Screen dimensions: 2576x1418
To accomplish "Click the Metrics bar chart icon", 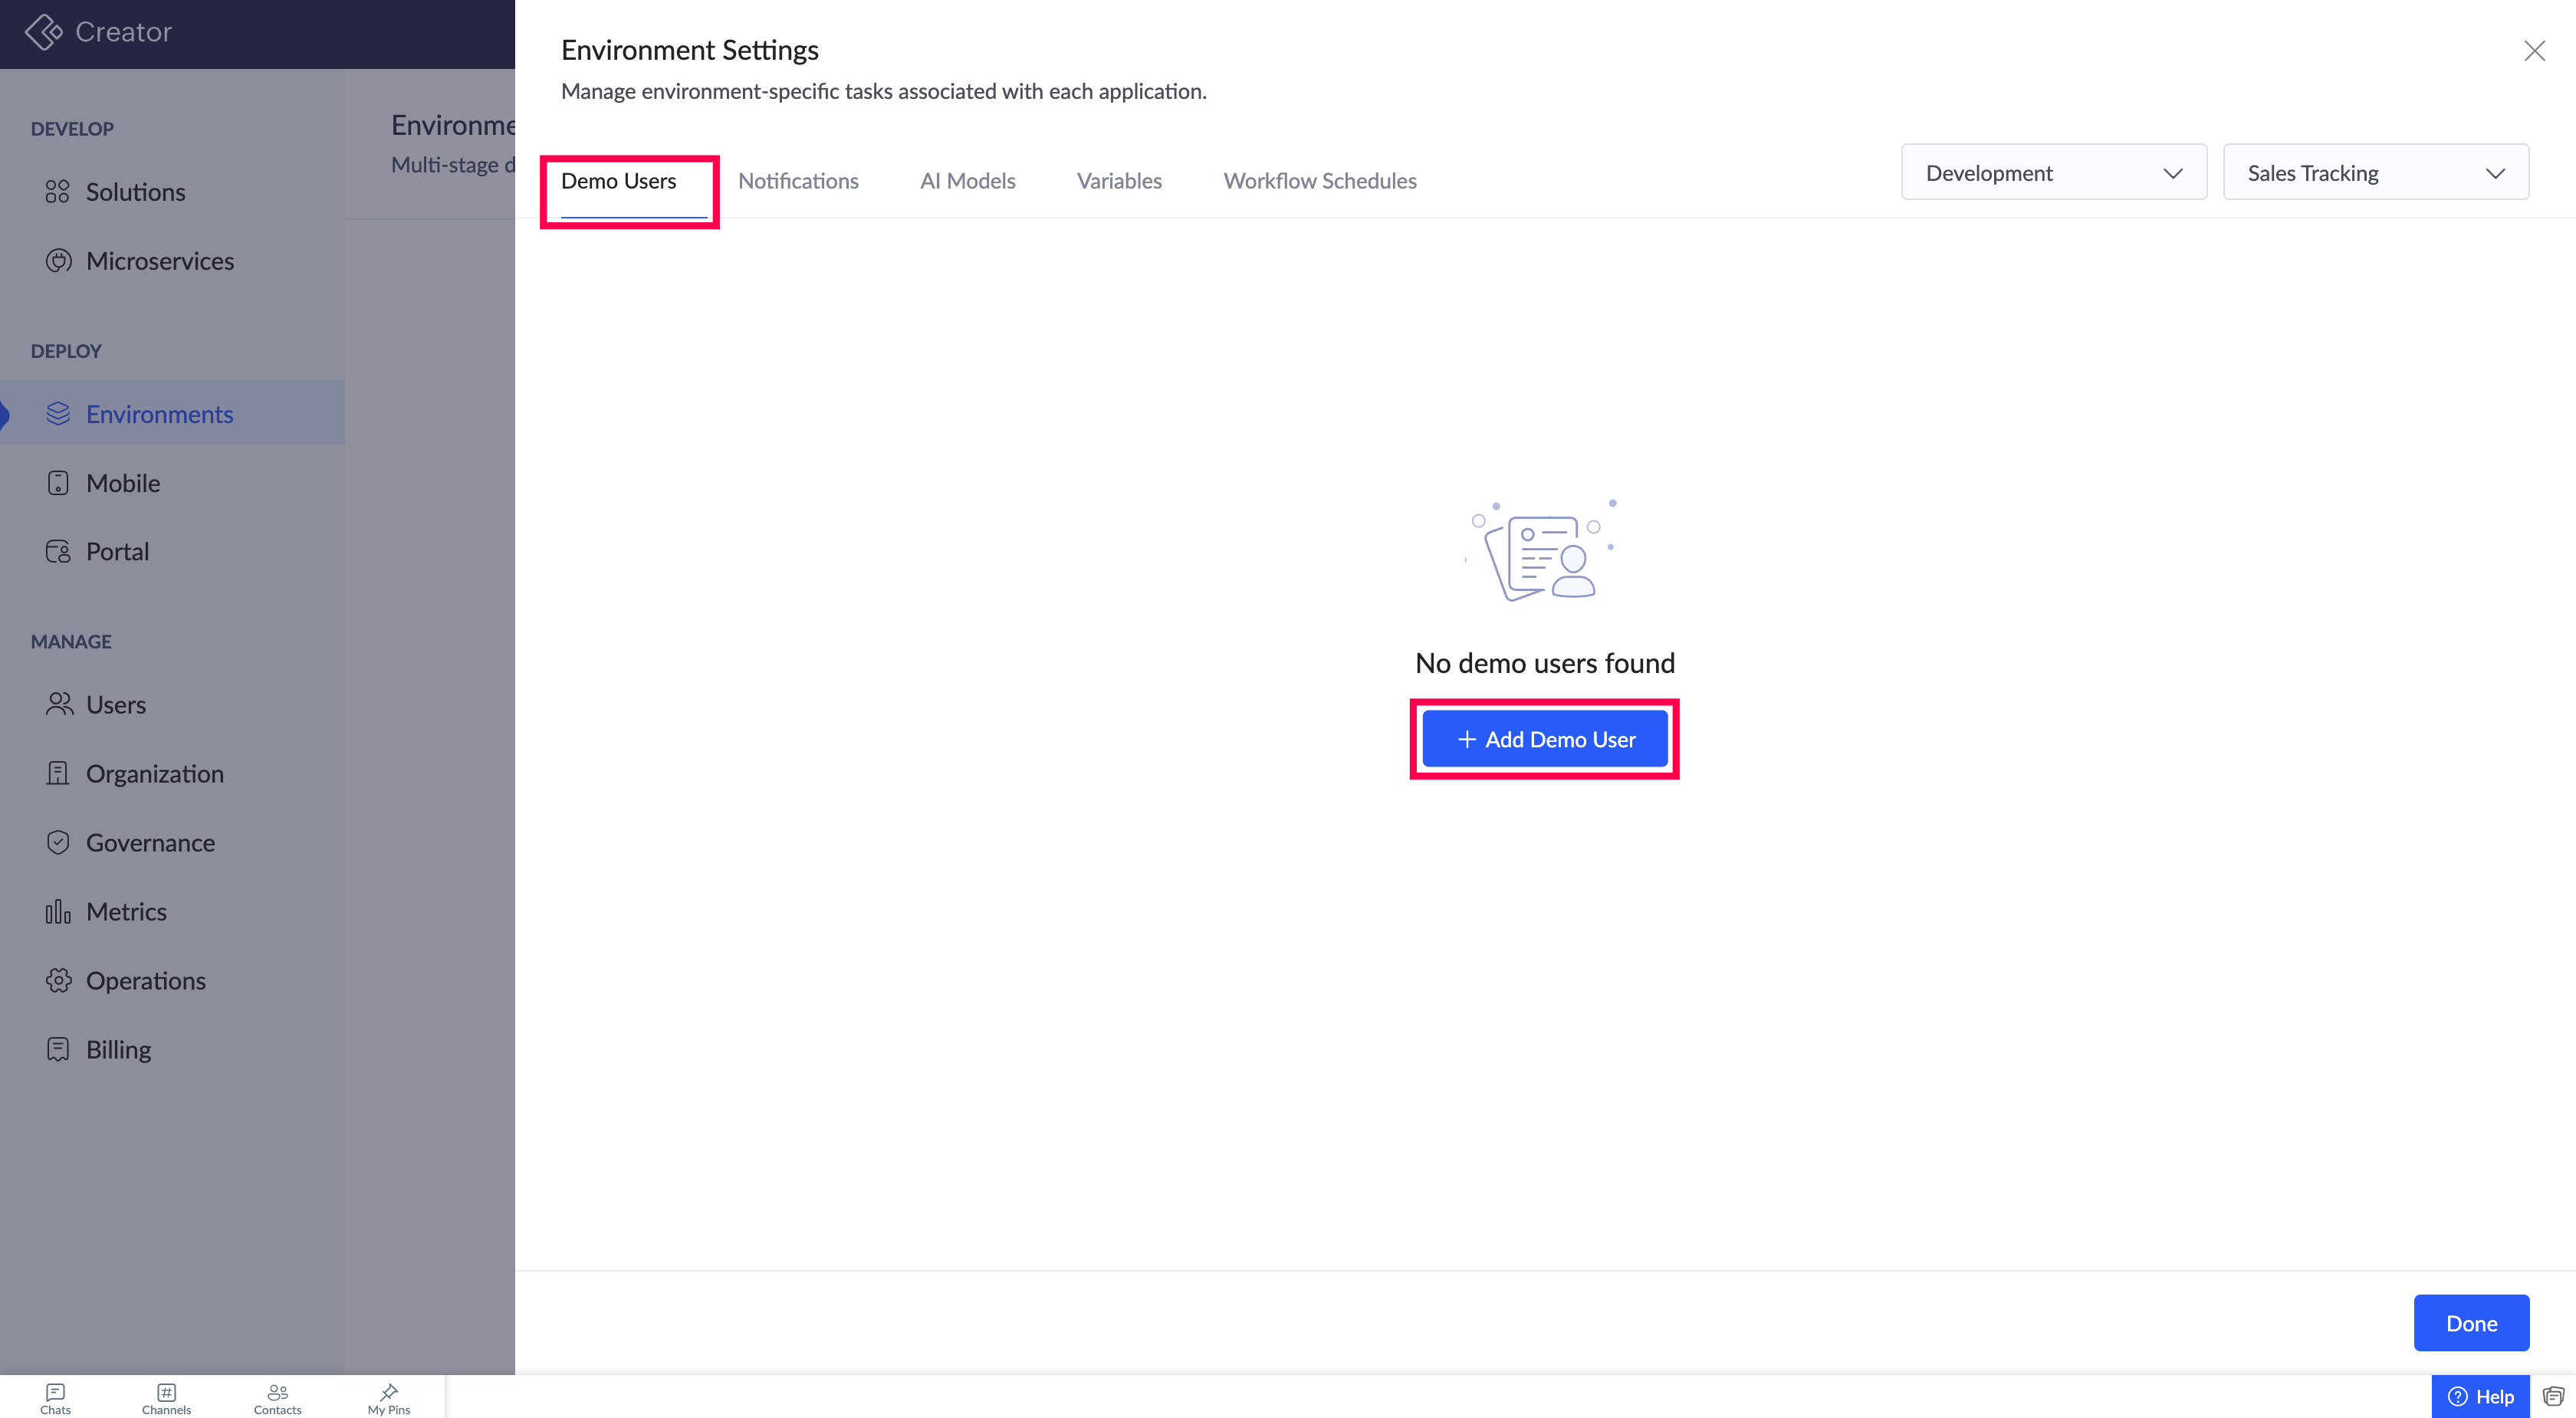I will point(58,911).
